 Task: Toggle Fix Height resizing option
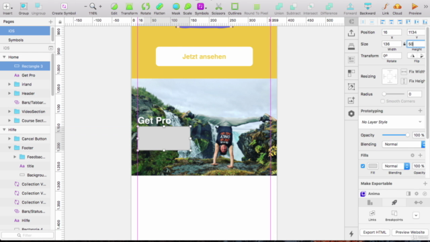[x=404, y=81]
